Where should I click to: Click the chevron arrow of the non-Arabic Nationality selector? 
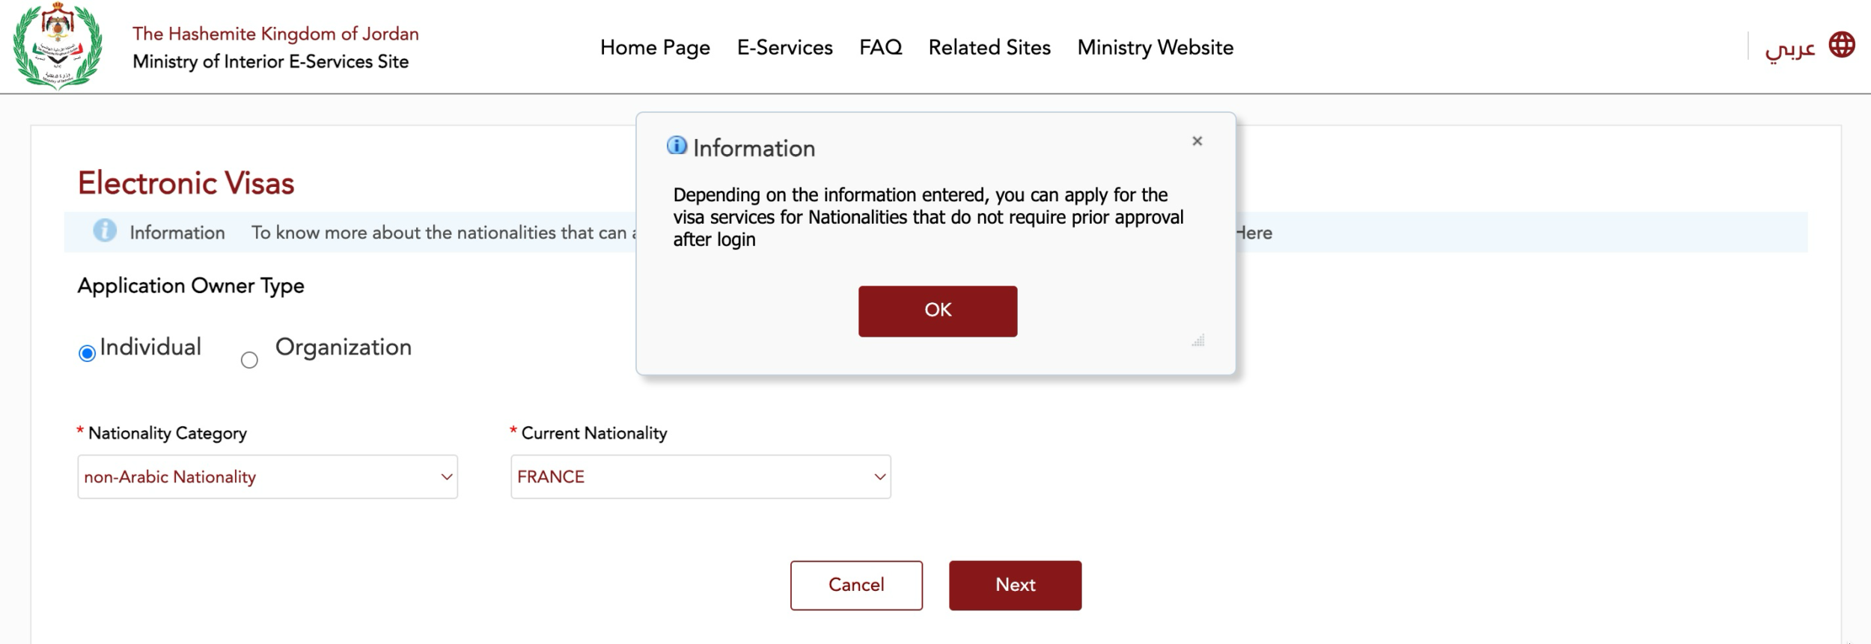point(447,476)
